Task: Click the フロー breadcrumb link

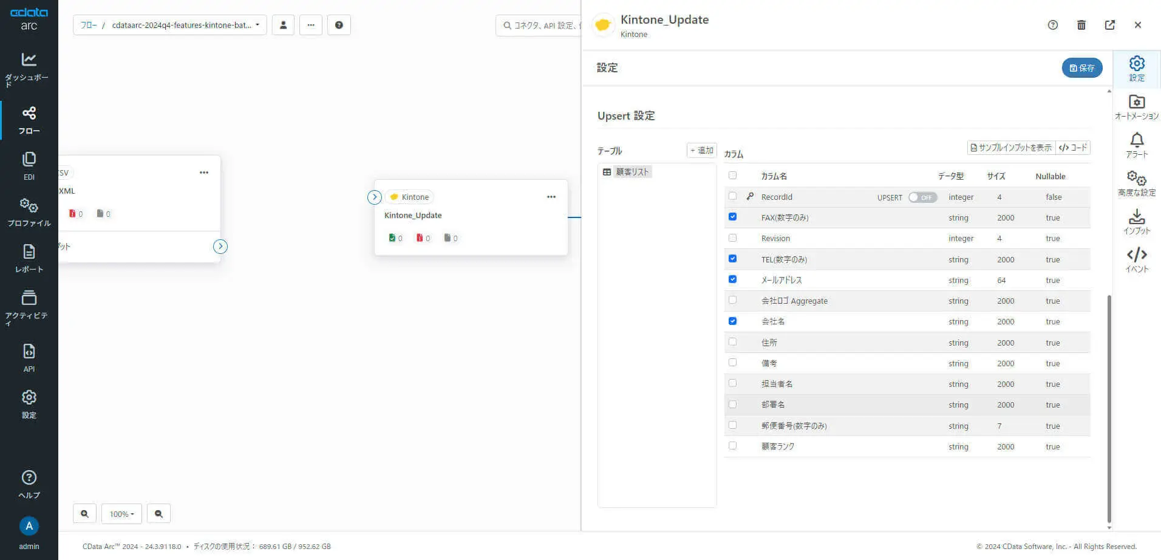Action: pos(89,25)
